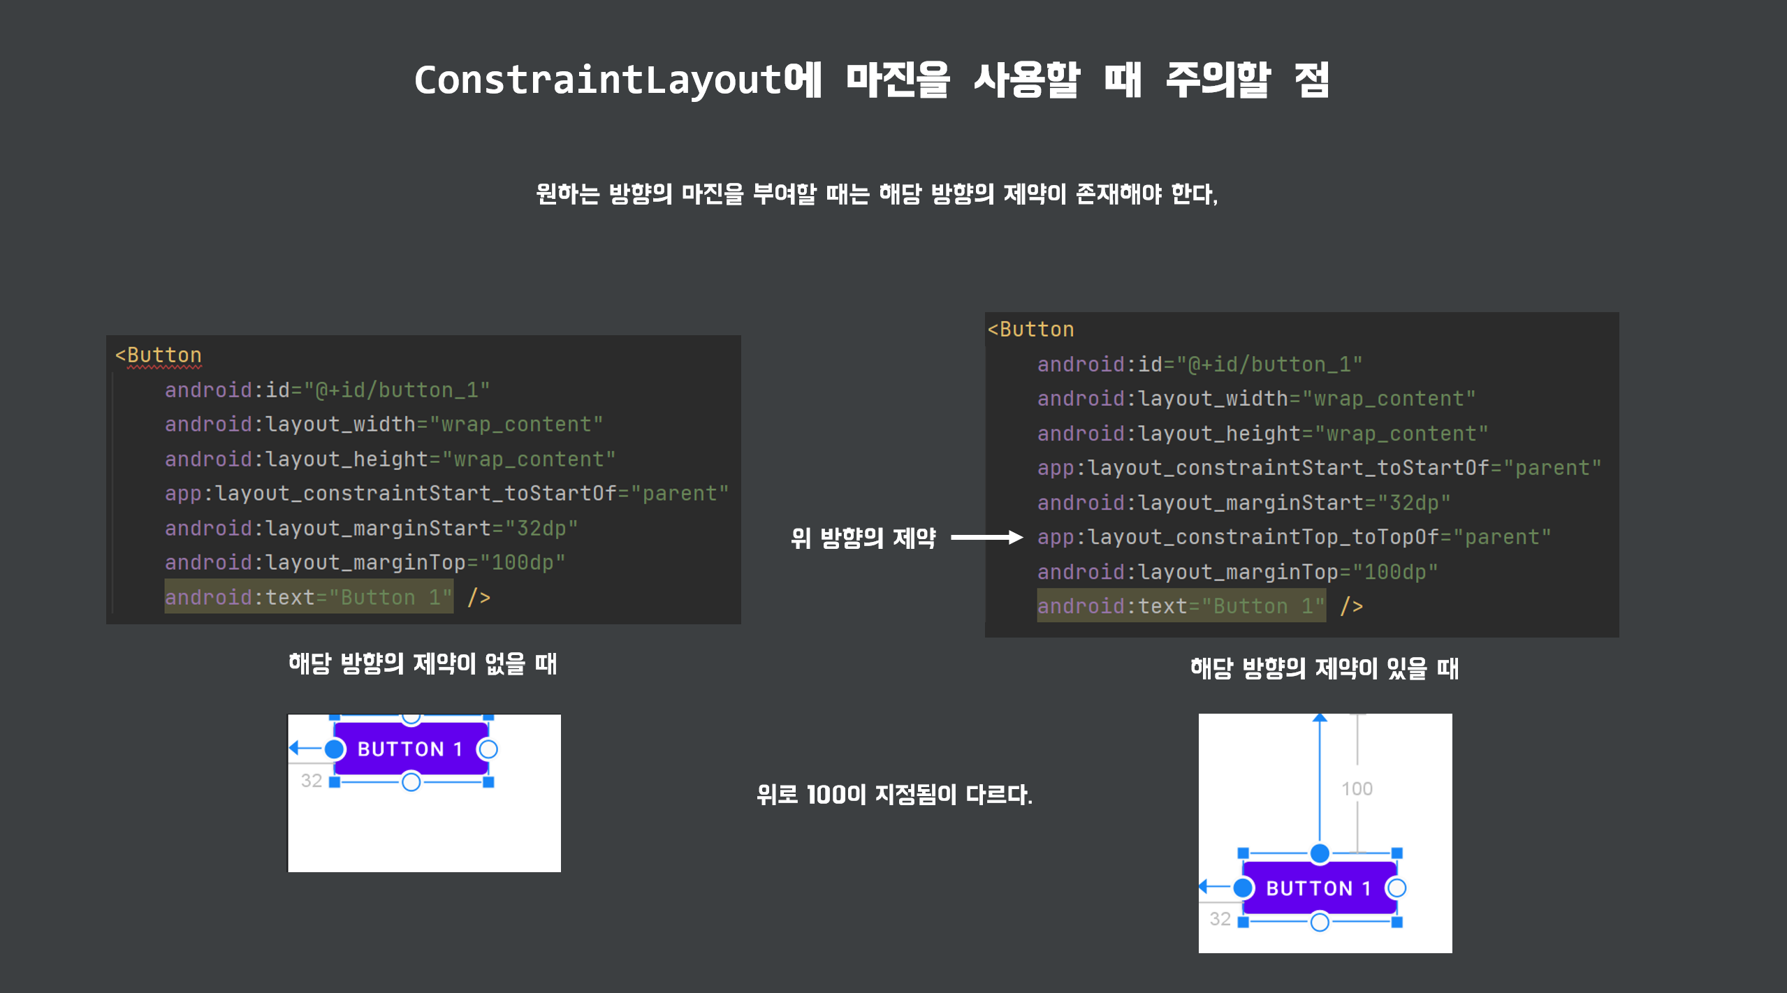Click the white arrow pointing at the constraintTop line
This screenshot has height=993, width=1787.
point(986,537)
